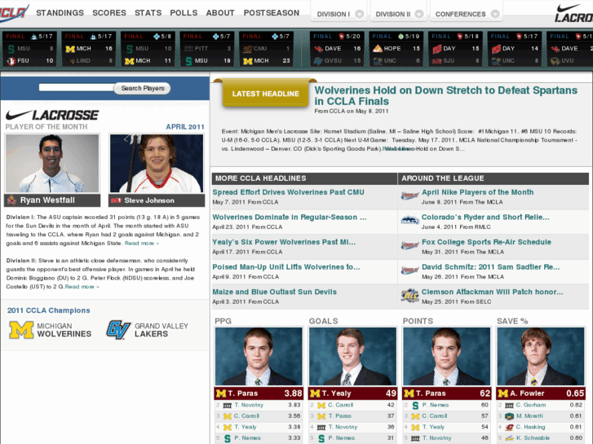
Task: Open the About menu
Action: 220,13
